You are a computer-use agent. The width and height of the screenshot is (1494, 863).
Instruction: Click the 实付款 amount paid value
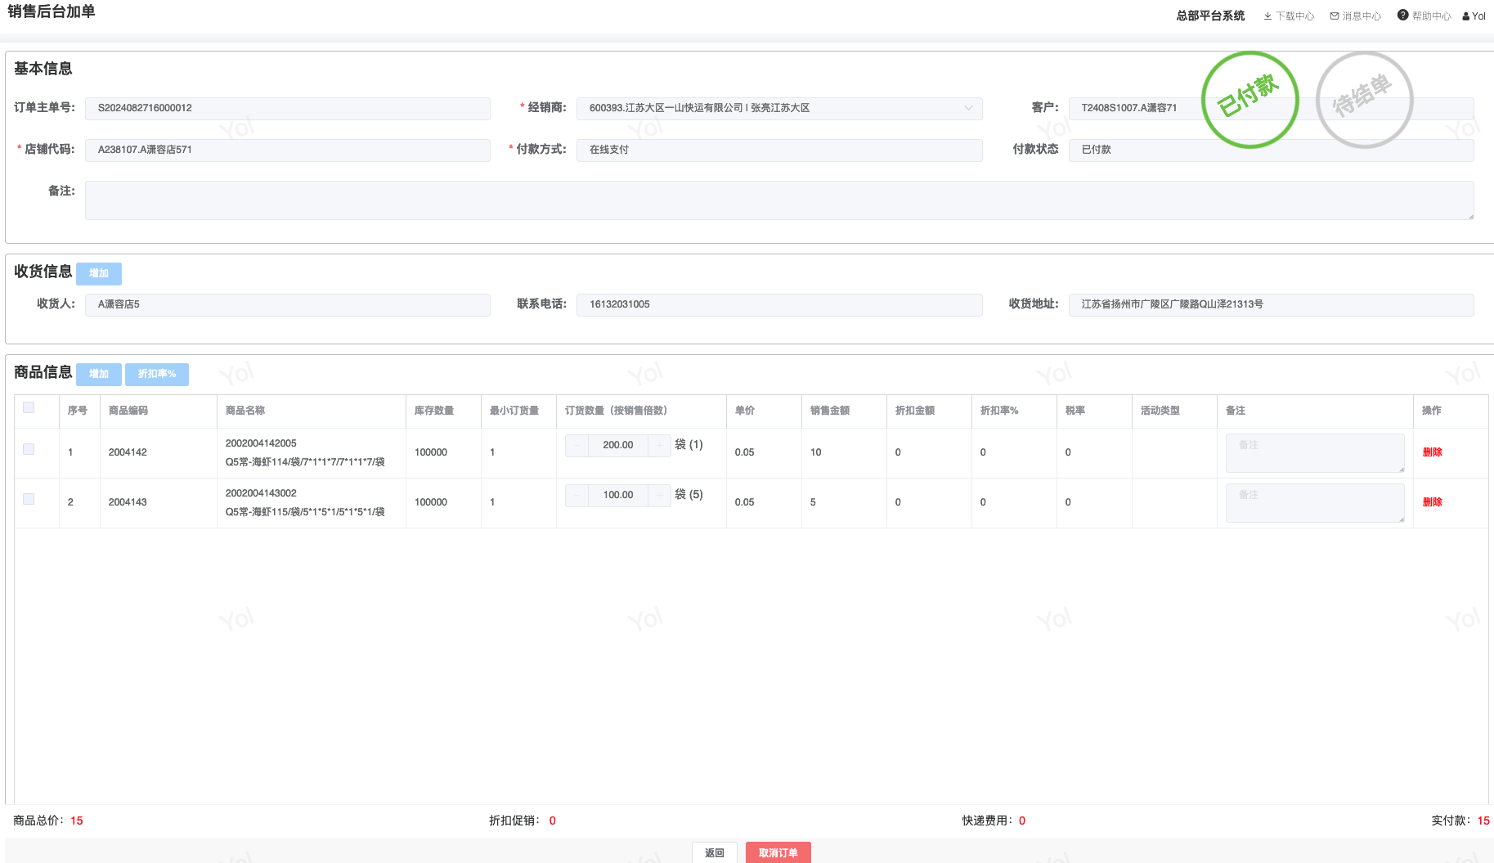[1483, 820]
